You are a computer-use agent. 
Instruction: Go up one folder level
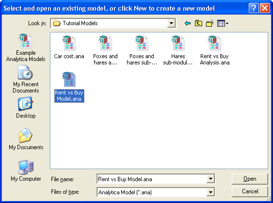pyautogui.click(x=198, y=23)
